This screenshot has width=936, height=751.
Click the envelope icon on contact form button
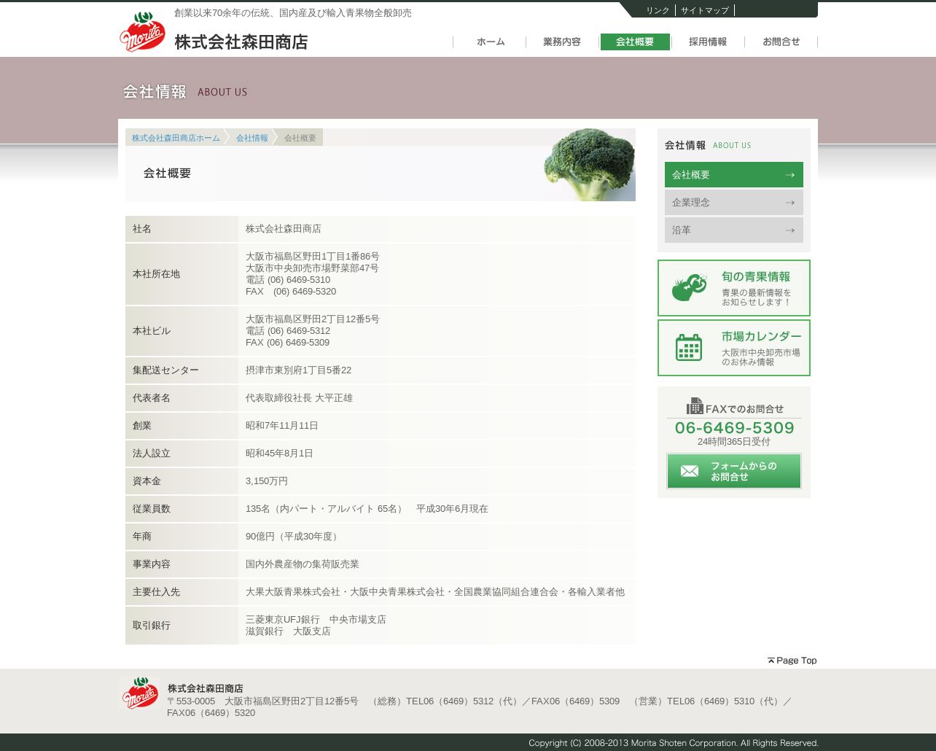(x=690, y=471)
